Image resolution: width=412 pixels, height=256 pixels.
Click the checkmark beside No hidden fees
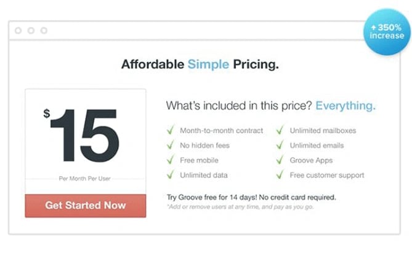click(170, 145)
